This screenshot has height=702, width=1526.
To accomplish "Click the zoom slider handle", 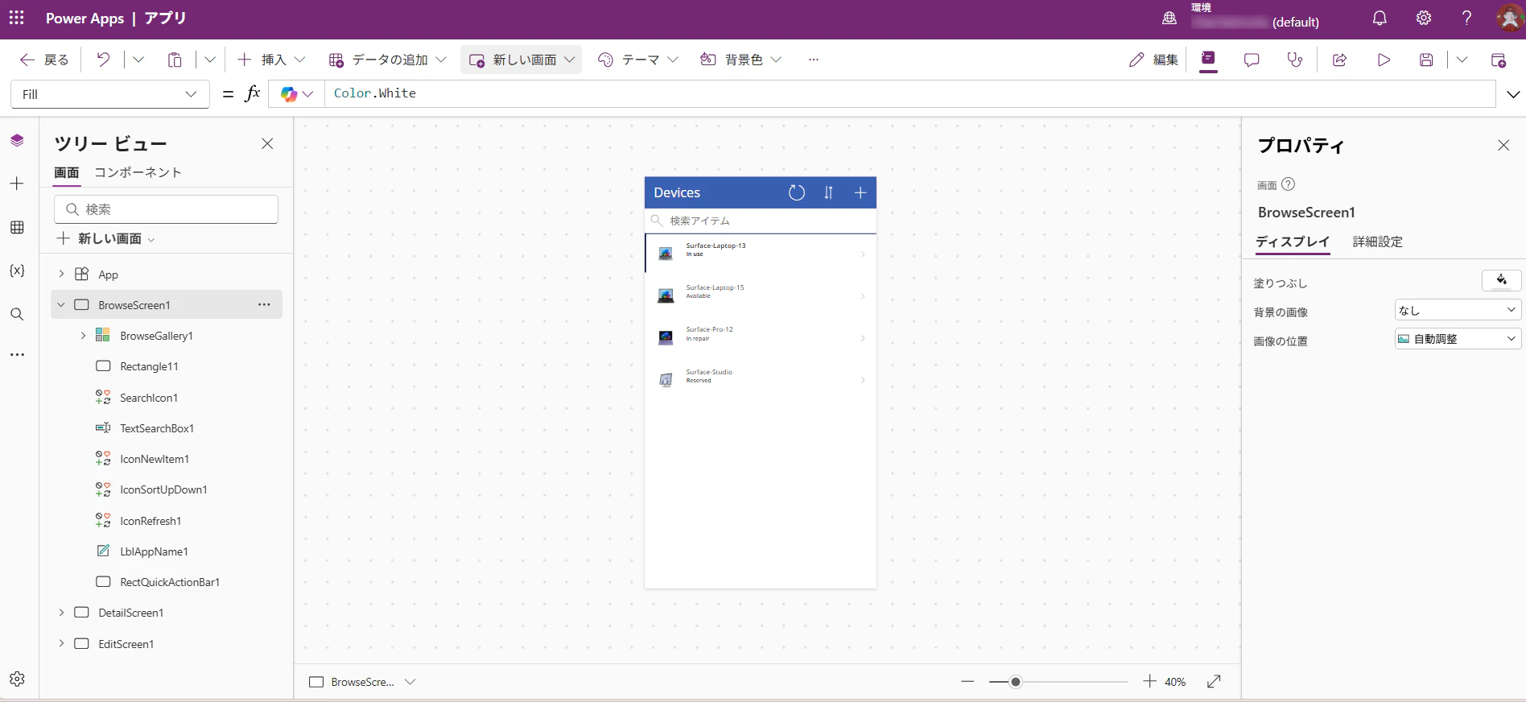I will (x=1016, y=682).
